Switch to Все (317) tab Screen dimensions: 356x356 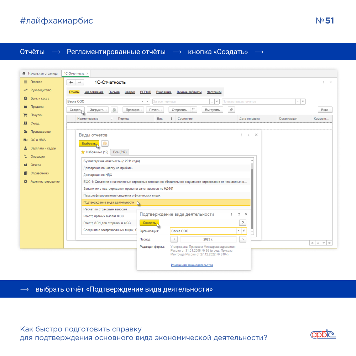pos(120,152)
